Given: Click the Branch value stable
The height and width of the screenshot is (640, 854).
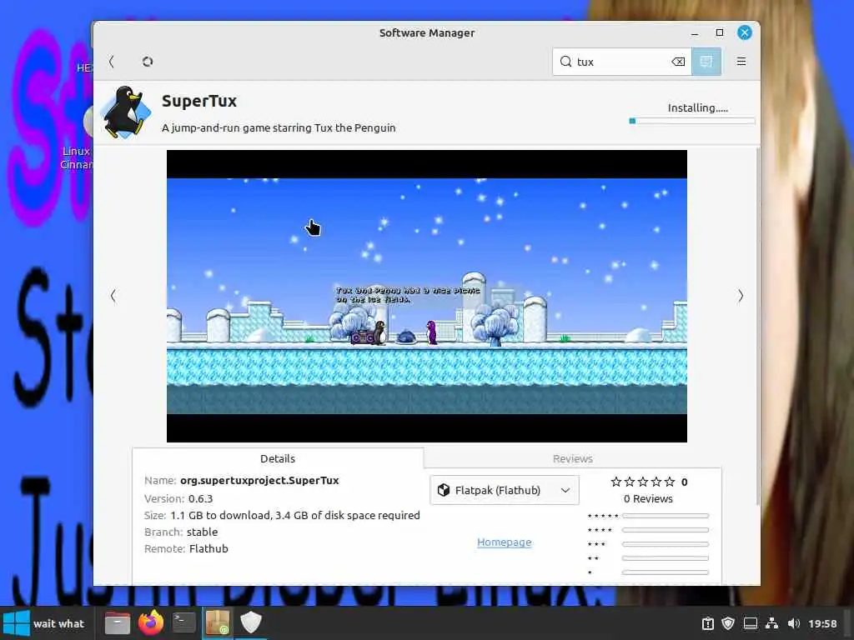Looking at the screenshot, I should [x=202, y=532].
